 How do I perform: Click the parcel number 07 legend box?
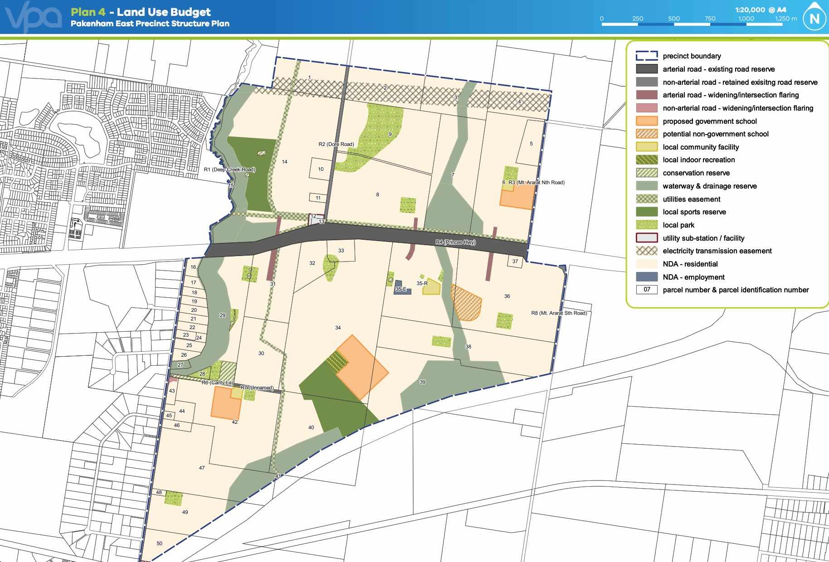click(x=646, y=289)
